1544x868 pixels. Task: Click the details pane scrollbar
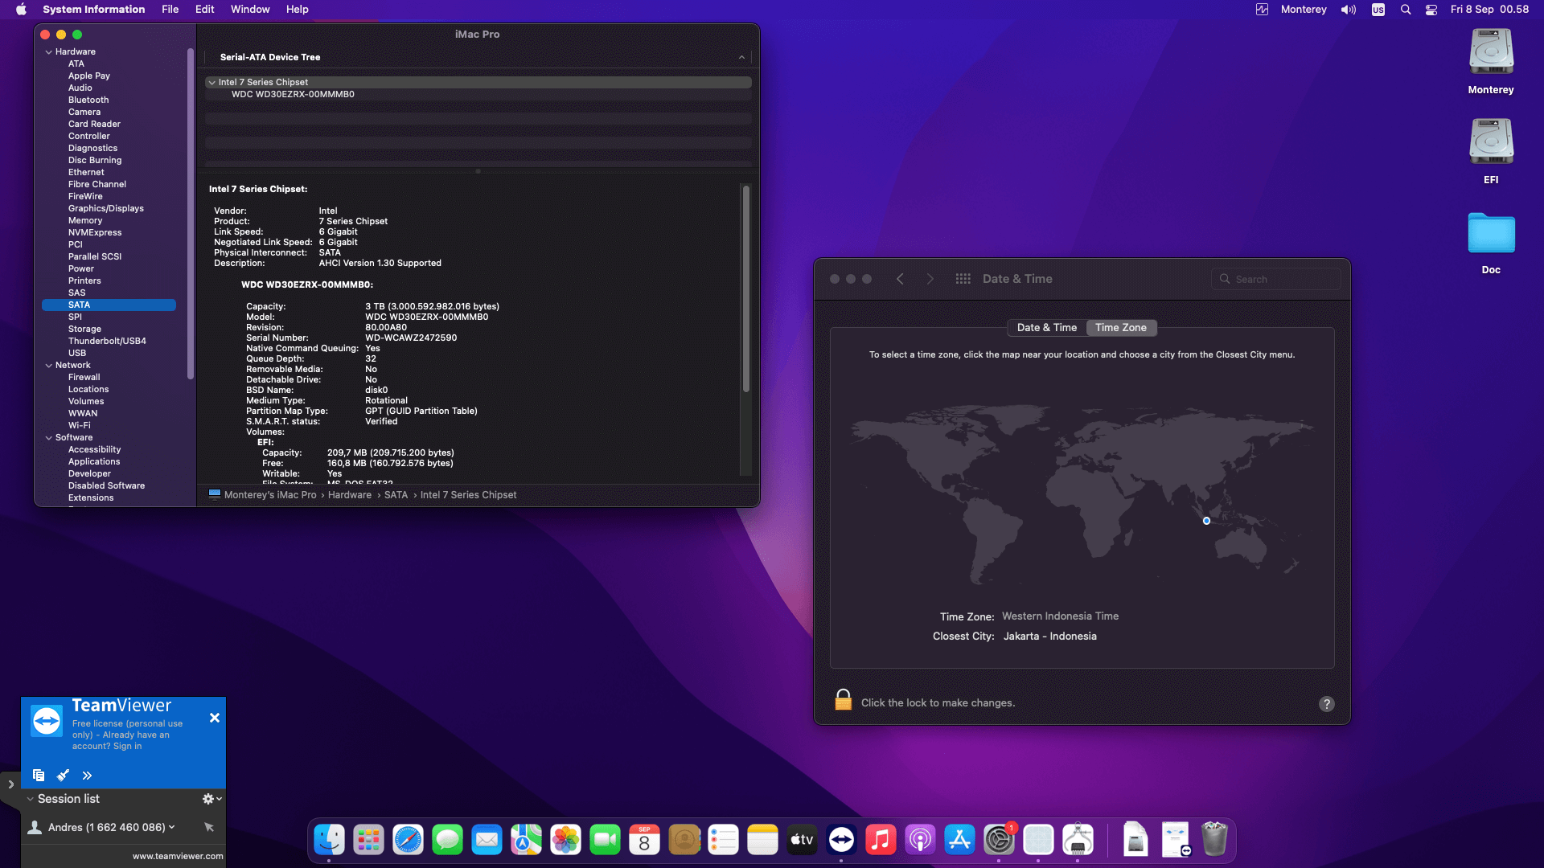[x=746, y=289]
